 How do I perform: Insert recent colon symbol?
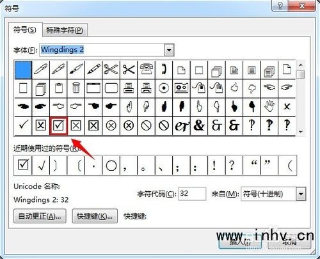(199, 165)
